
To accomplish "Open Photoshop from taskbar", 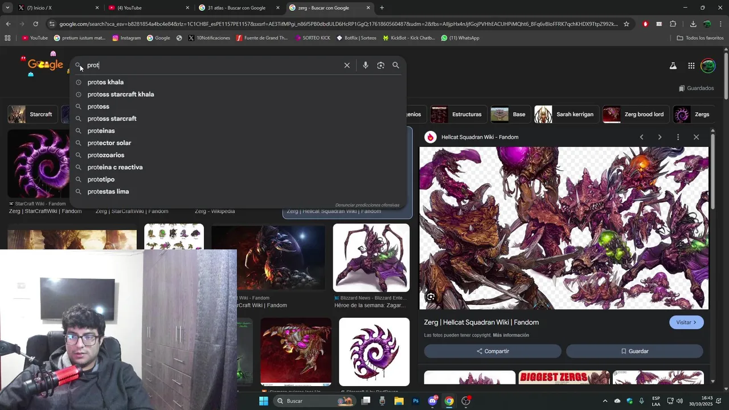I will 416,401.
